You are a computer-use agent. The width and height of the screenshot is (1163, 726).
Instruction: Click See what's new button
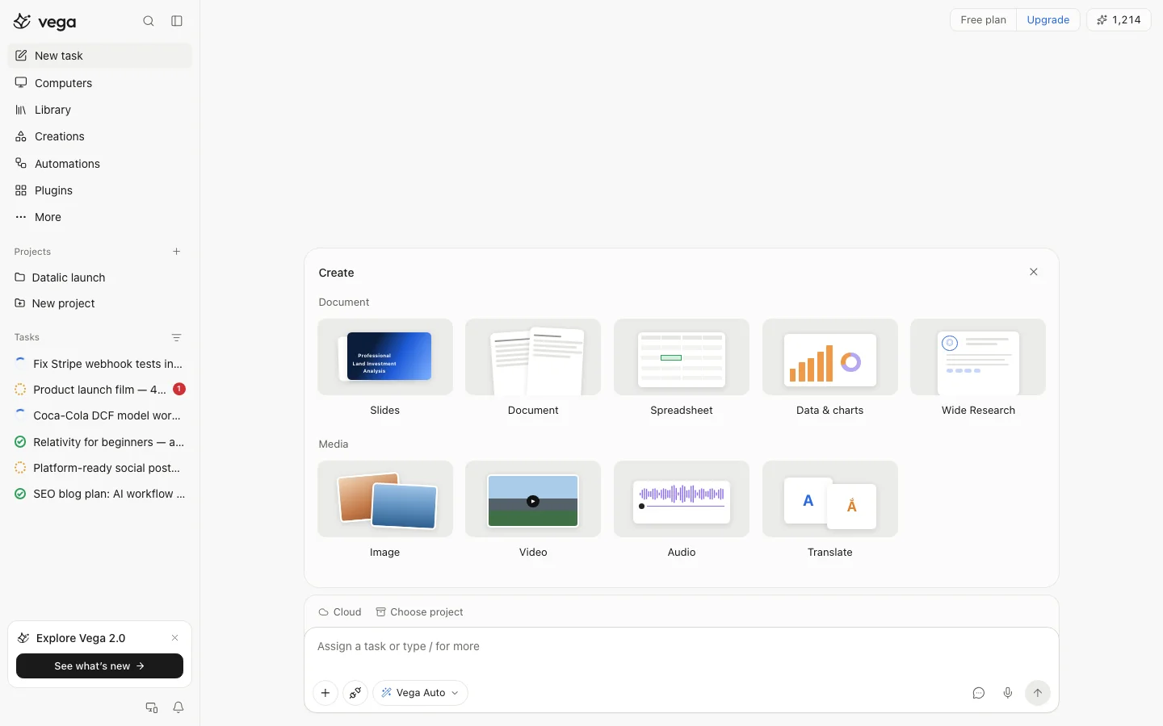click(x=99, y=666)
